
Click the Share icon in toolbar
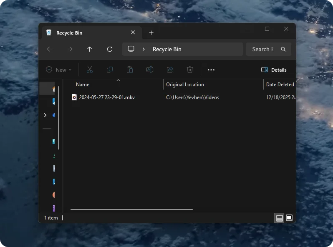pos(170,70)
